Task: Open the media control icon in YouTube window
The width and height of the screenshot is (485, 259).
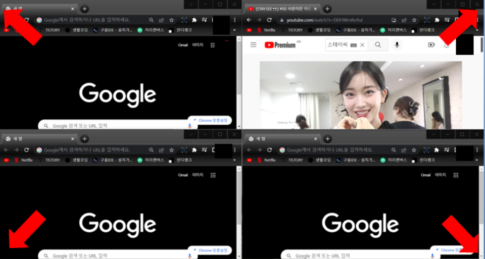Action: coord(447,20)
